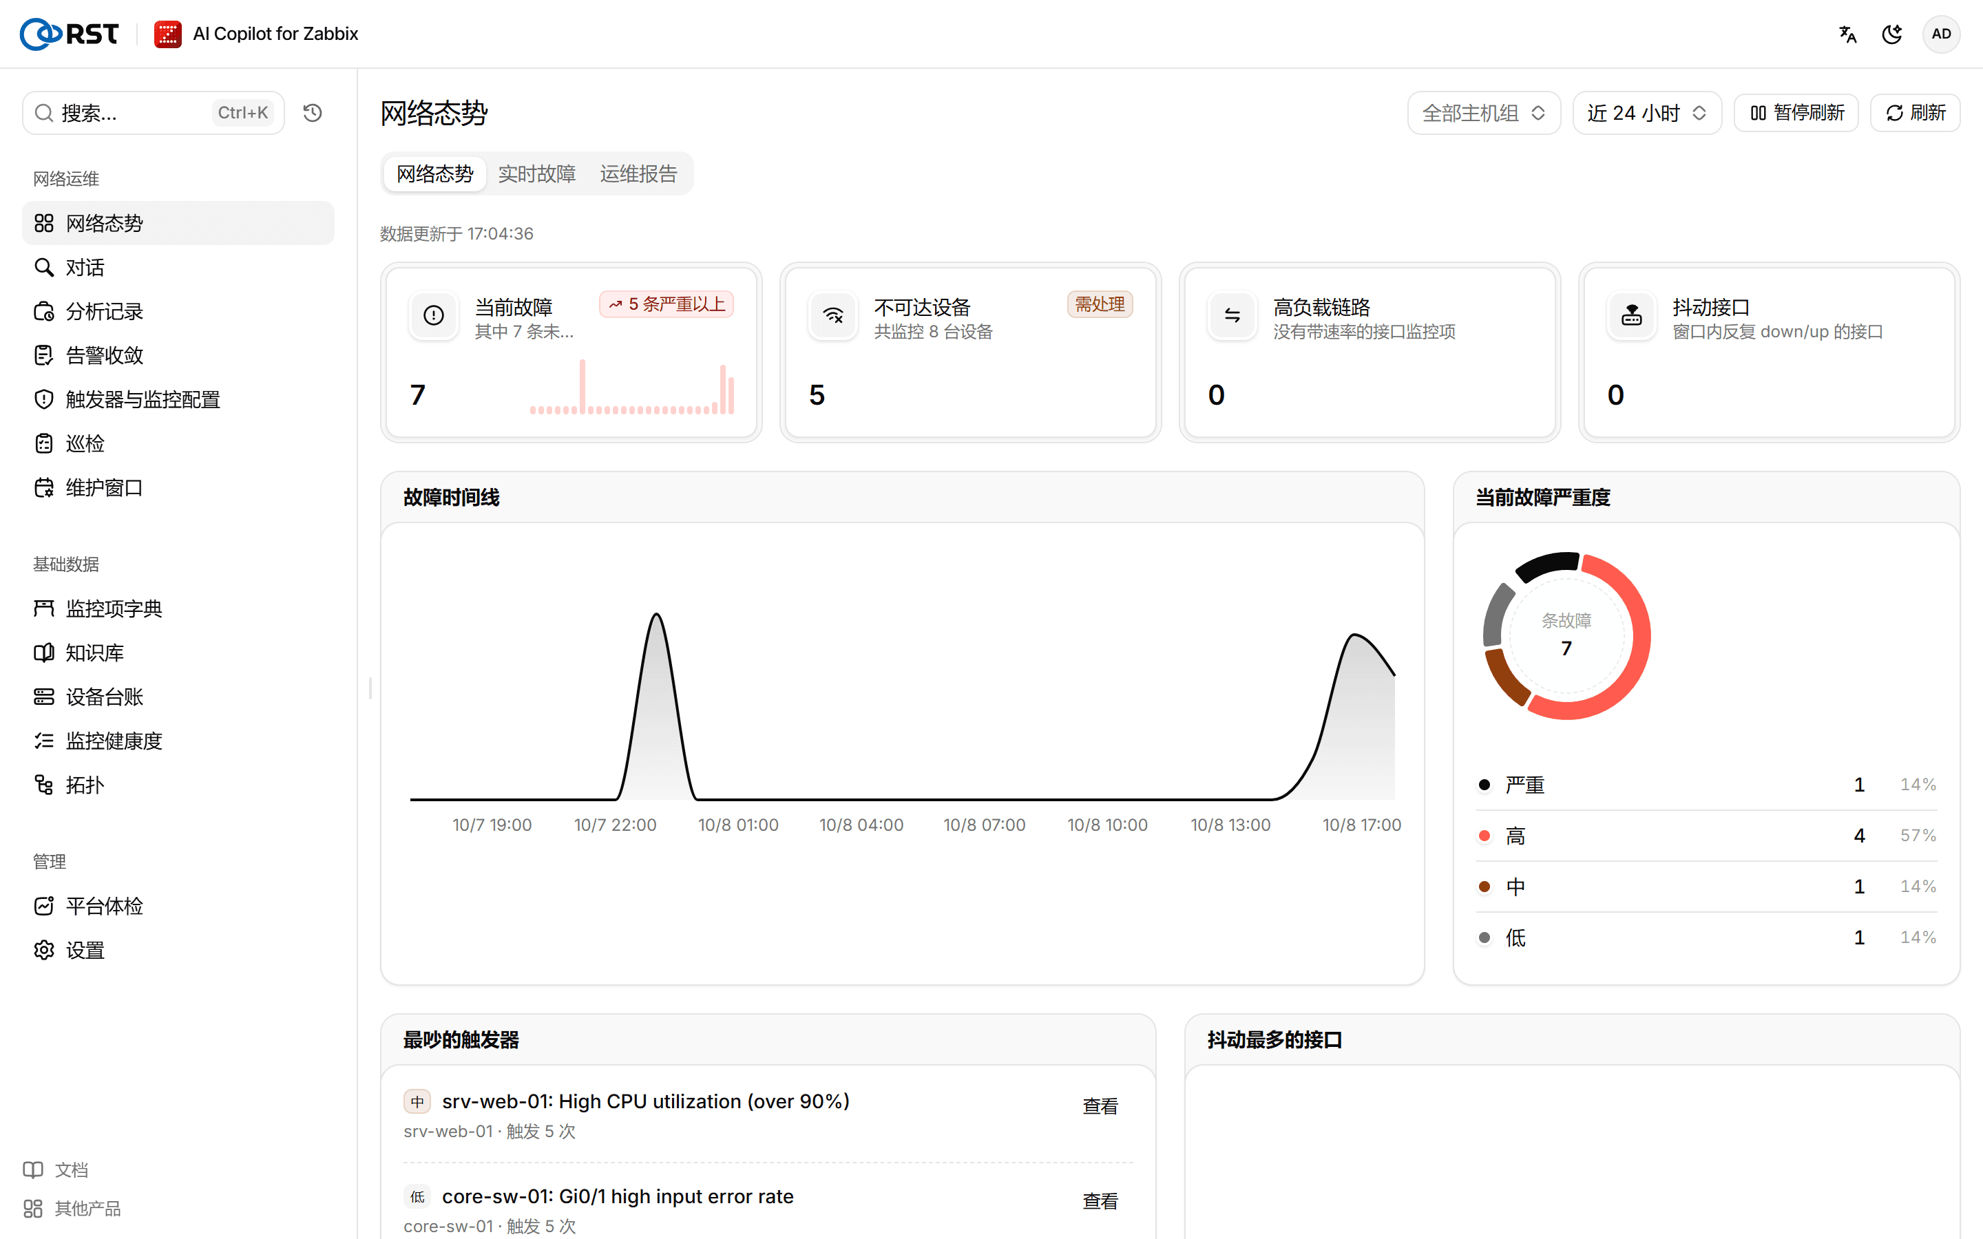Click the AI Copilot for Zabbix icon
The image size is (1983, 1239).
coord(168,34)
